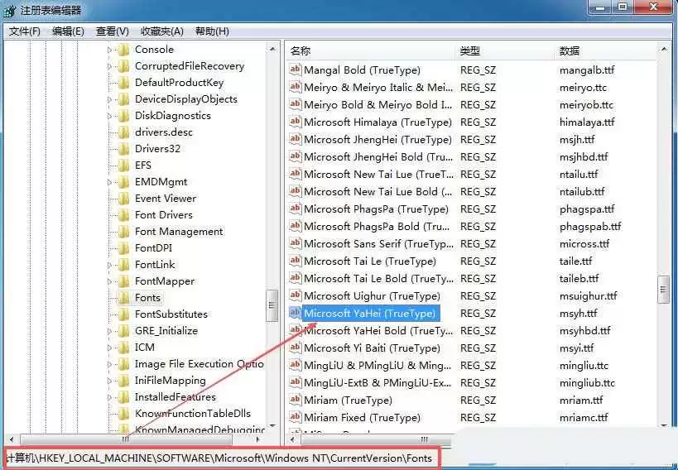Open the 编辑(E) menu

tap(68, 31)
